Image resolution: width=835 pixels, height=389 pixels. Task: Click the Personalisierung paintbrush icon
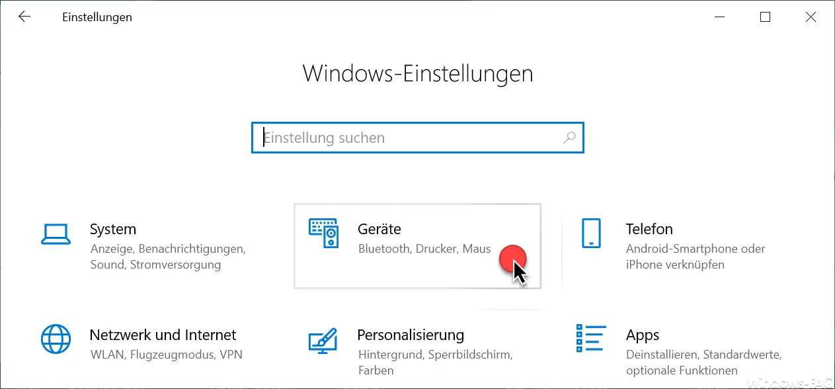[323, 340]
